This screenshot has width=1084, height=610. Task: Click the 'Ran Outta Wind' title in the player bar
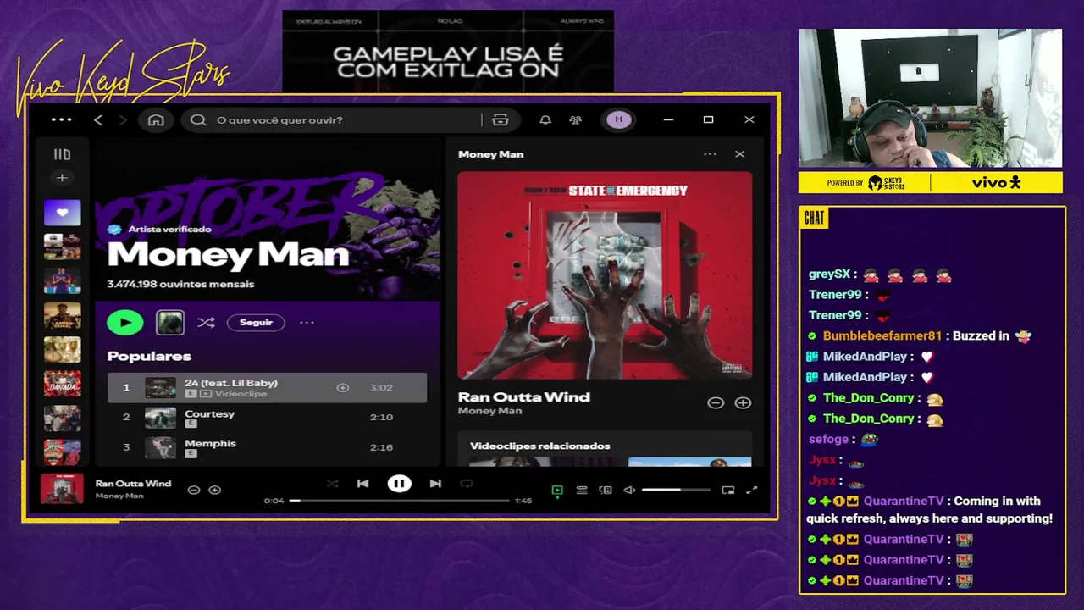[x=133, y=484]
